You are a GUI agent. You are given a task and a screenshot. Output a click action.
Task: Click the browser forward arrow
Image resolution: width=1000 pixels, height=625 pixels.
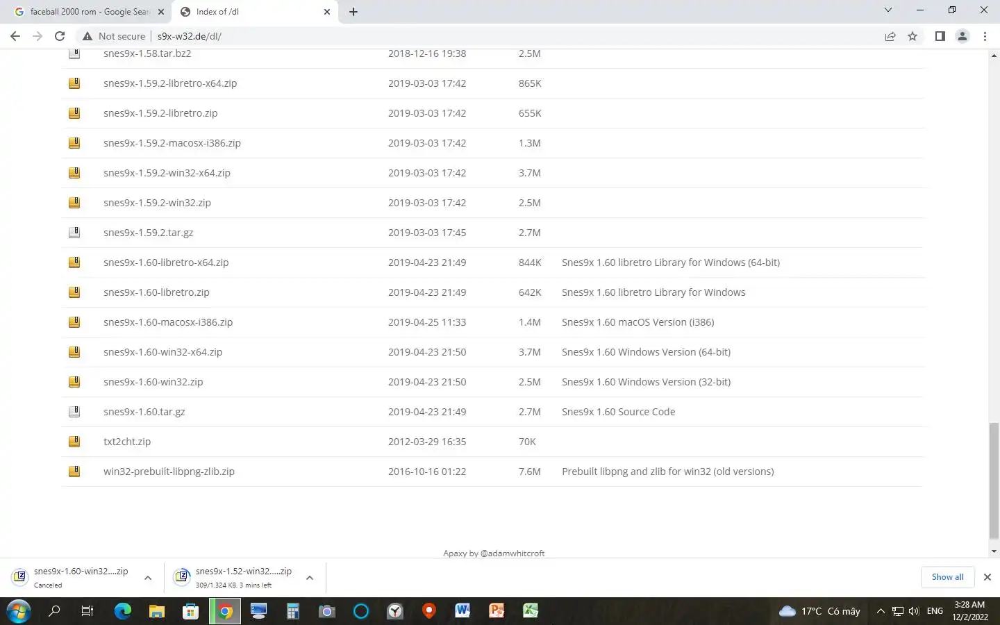pyautogui.click(x=37, y=36)
